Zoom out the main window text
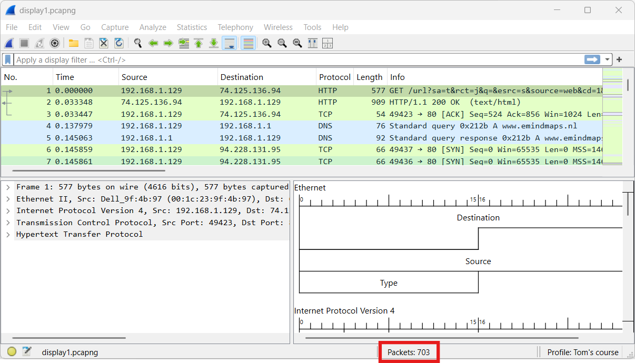Screen dimensions: 635x363 [x=282, y=43]
